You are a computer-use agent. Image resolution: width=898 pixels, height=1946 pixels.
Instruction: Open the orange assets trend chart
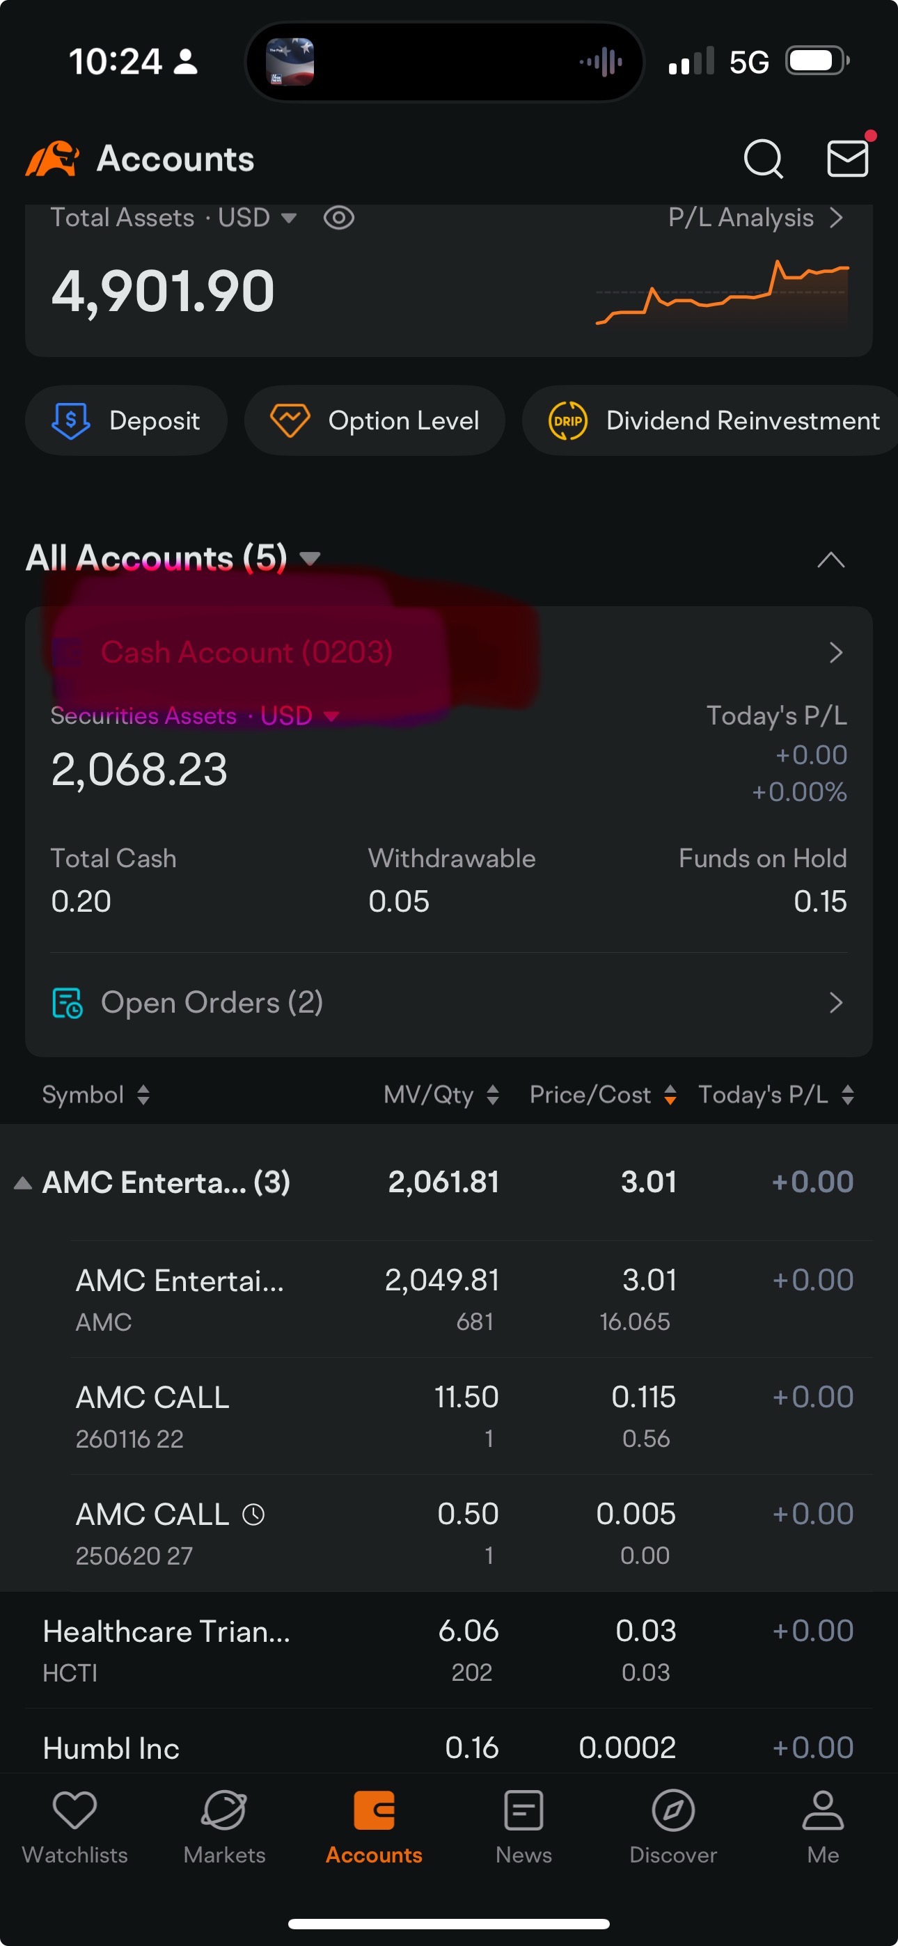tap(722, 293)
